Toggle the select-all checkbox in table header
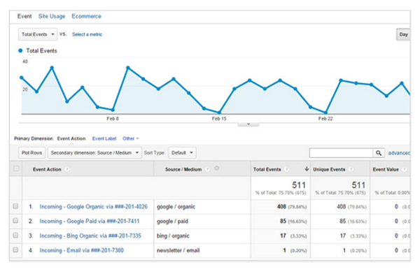 pos(16,168)
